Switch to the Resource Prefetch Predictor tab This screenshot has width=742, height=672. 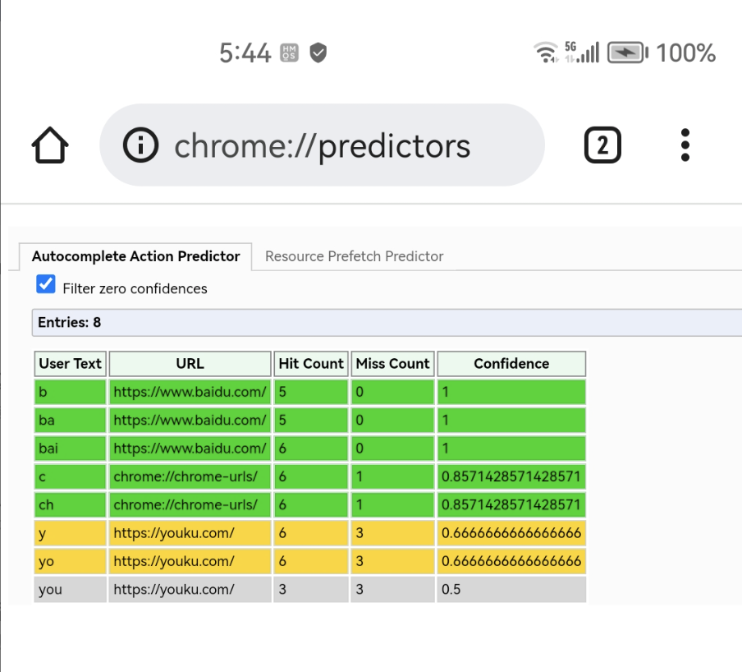click(354, 256)
